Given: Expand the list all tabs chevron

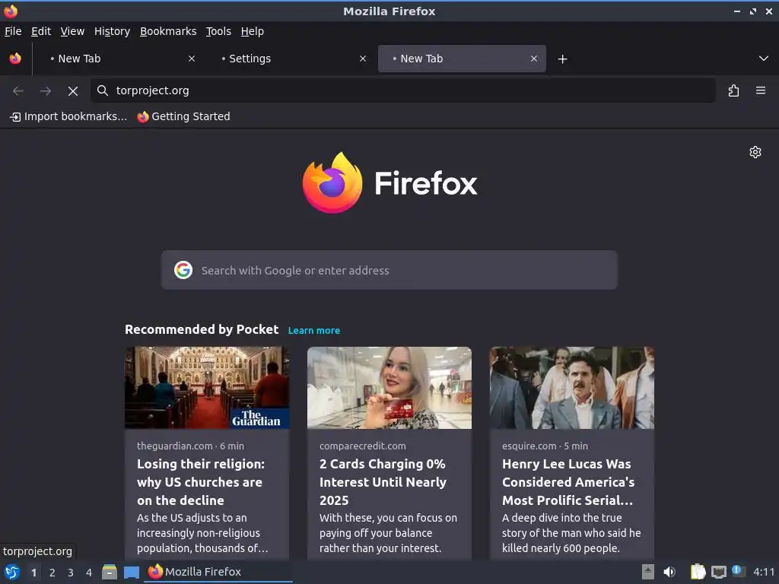Looking at the screenshot, I should [764, 59].
